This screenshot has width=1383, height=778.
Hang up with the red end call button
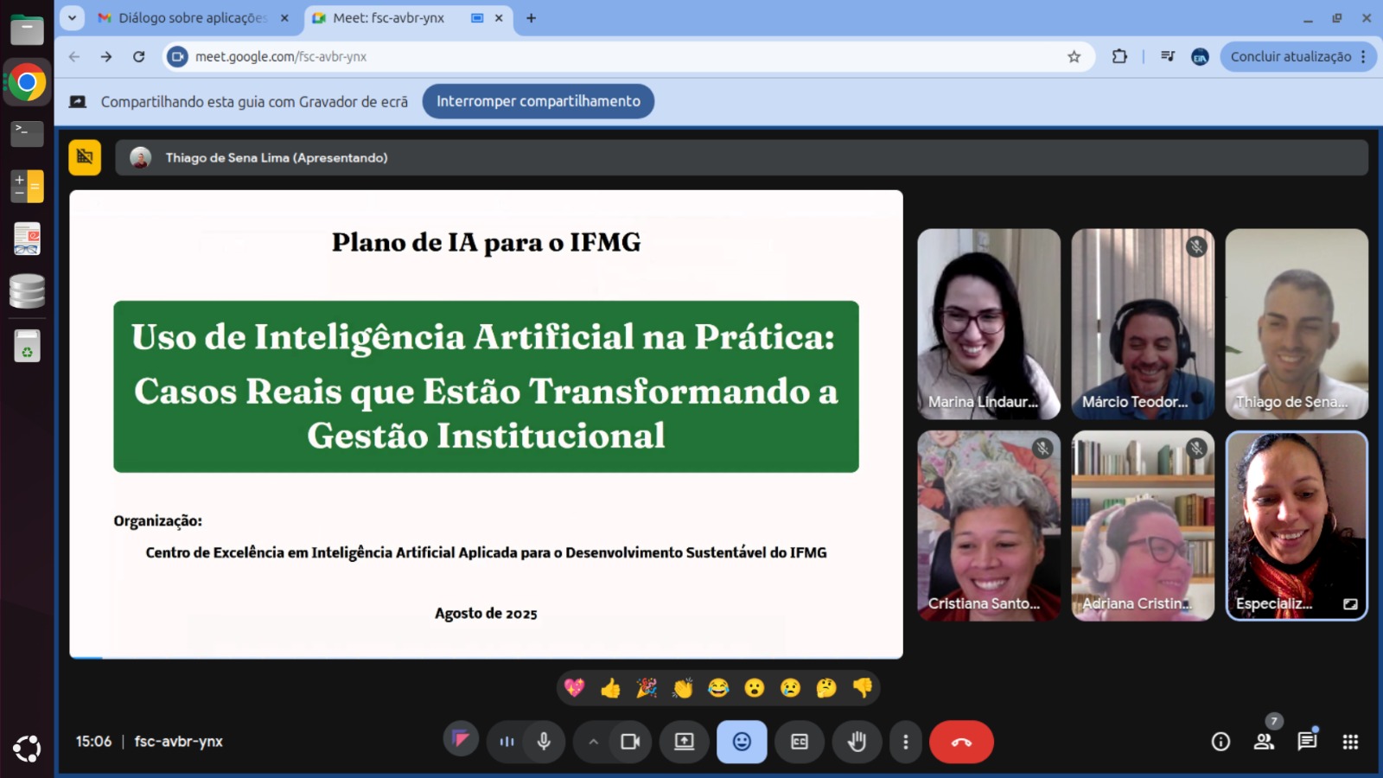click(961, 741)
